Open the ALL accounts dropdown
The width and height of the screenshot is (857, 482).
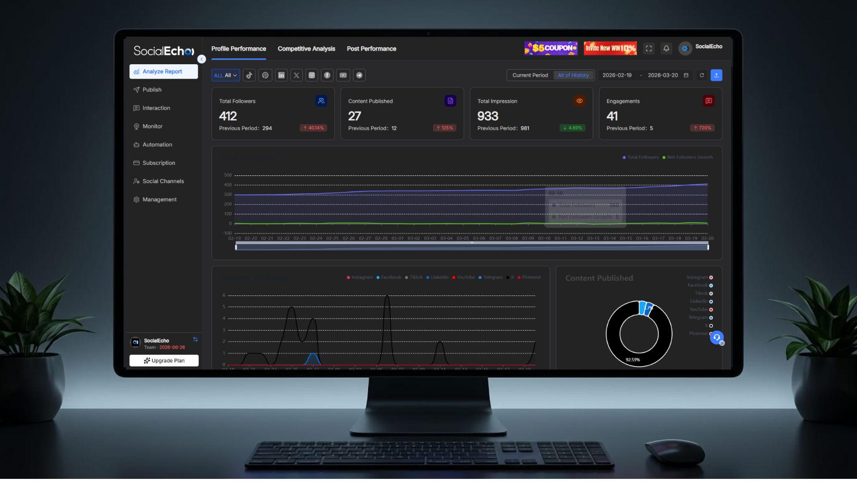(x=225, y=75)
